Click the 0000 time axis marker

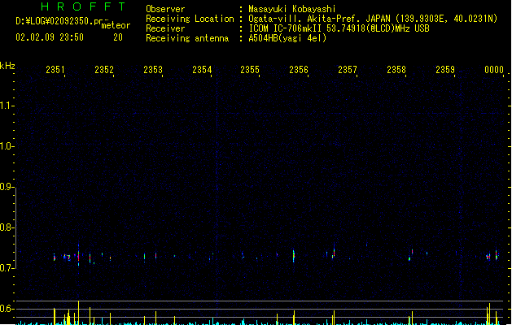tap(494, 69)
